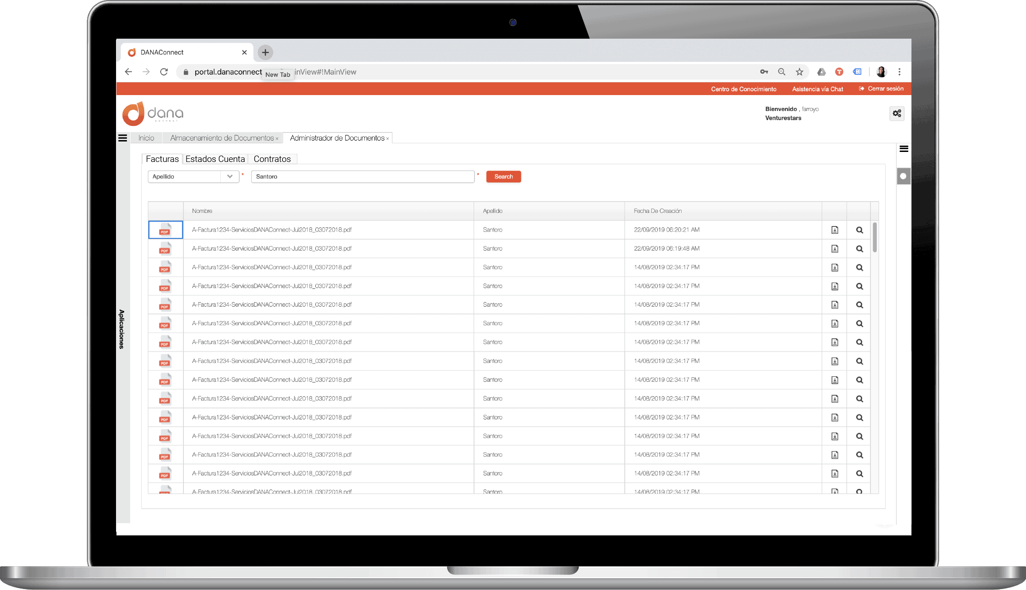The width and height of the screenshot is (1026, 590).
Task: Switch to Almacenamiento de Documentos tab
Action: tap(222, 138)
